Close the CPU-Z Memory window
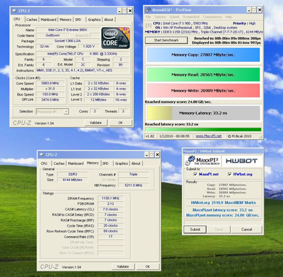283x277 pixels. click(157, 155)
